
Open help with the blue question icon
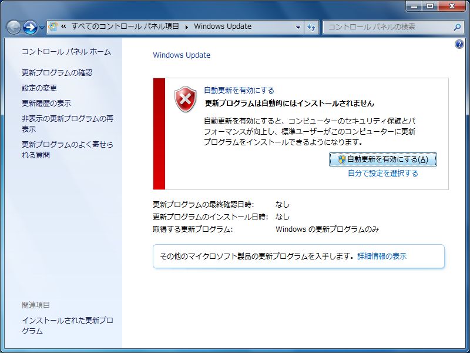(x=459, y=45)
